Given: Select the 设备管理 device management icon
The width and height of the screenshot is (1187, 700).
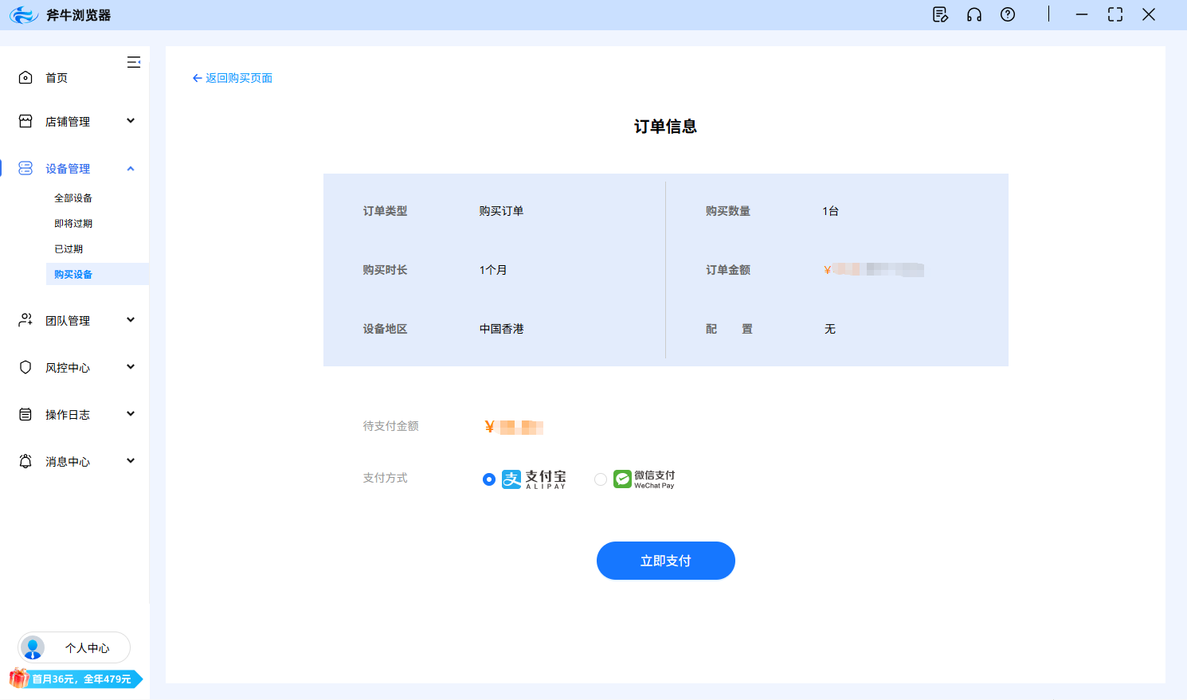Looking at the screenshot, I should pyautogui.click(x=25, y=168).
